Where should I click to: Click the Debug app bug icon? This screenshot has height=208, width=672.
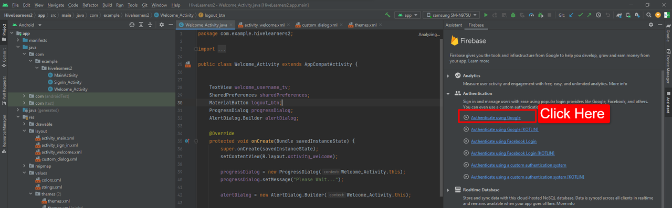click(x=513, y=15)
